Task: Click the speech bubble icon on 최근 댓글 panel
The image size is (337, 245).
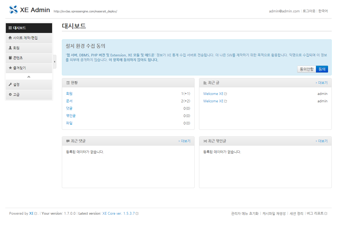Action: (68, 141)
